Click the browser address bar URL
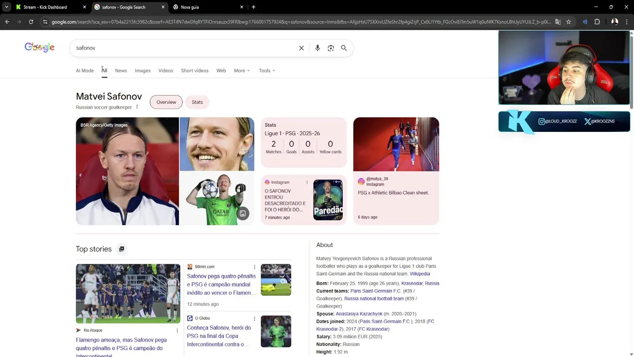 click(x=300, y=22)
